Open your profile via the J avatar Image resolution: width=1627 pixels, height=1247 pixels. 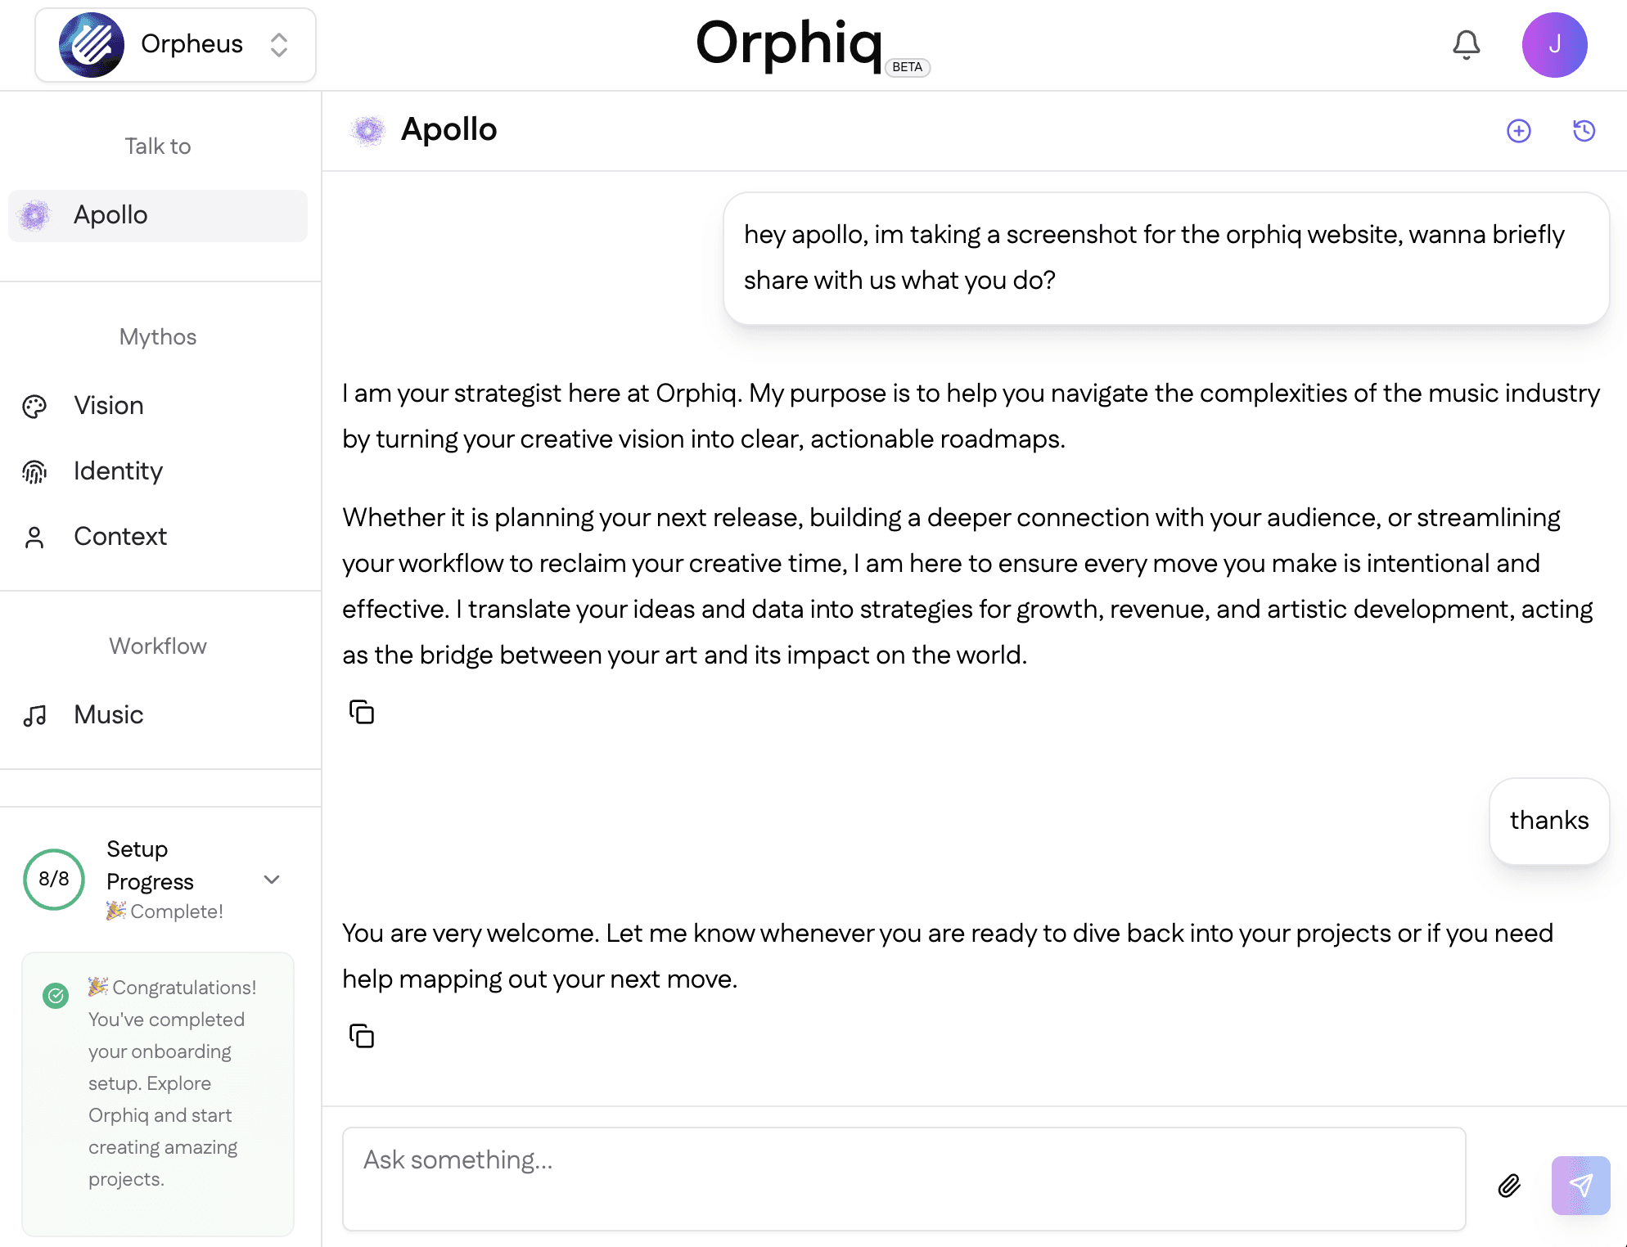pyautogui.click(x=1554, y=44)
